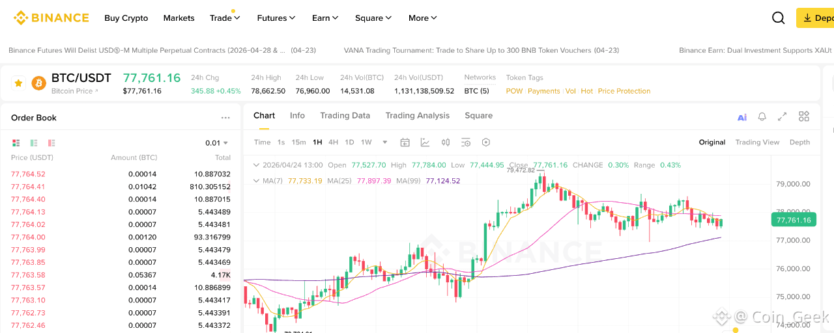Click the Price Protection token tag
The height and width of the screenshot is (333, 834).
(x=624, y=91)
